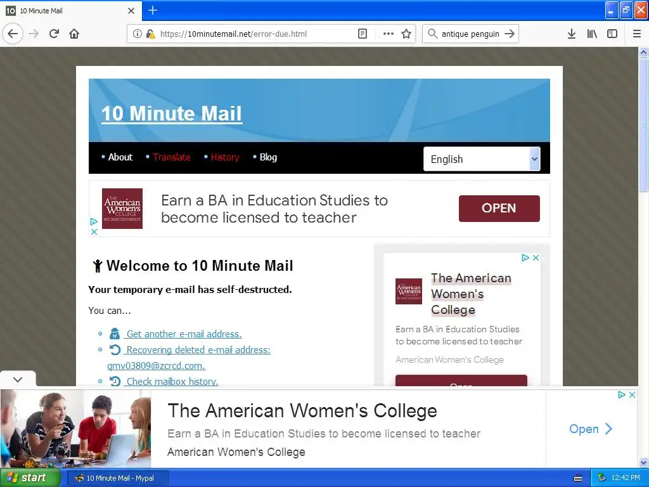The image size is (649, 487).
Task: Expand the English language dropdown
Action: pyautogui.click(x=482, y=159)
